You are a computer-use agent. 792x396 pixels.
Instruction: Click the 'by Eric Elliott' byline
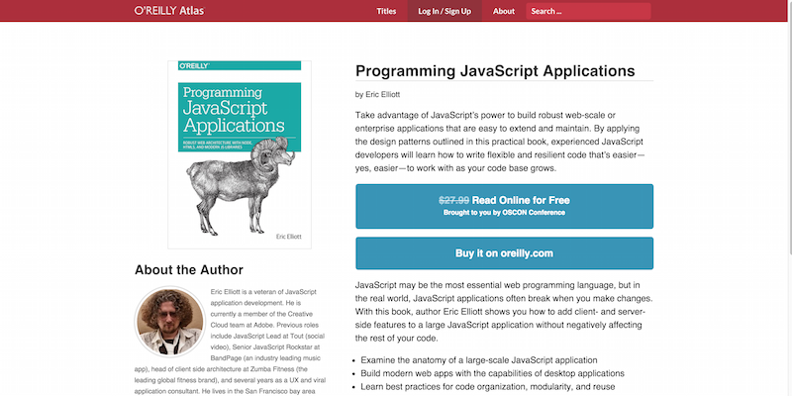pos(378,94)
